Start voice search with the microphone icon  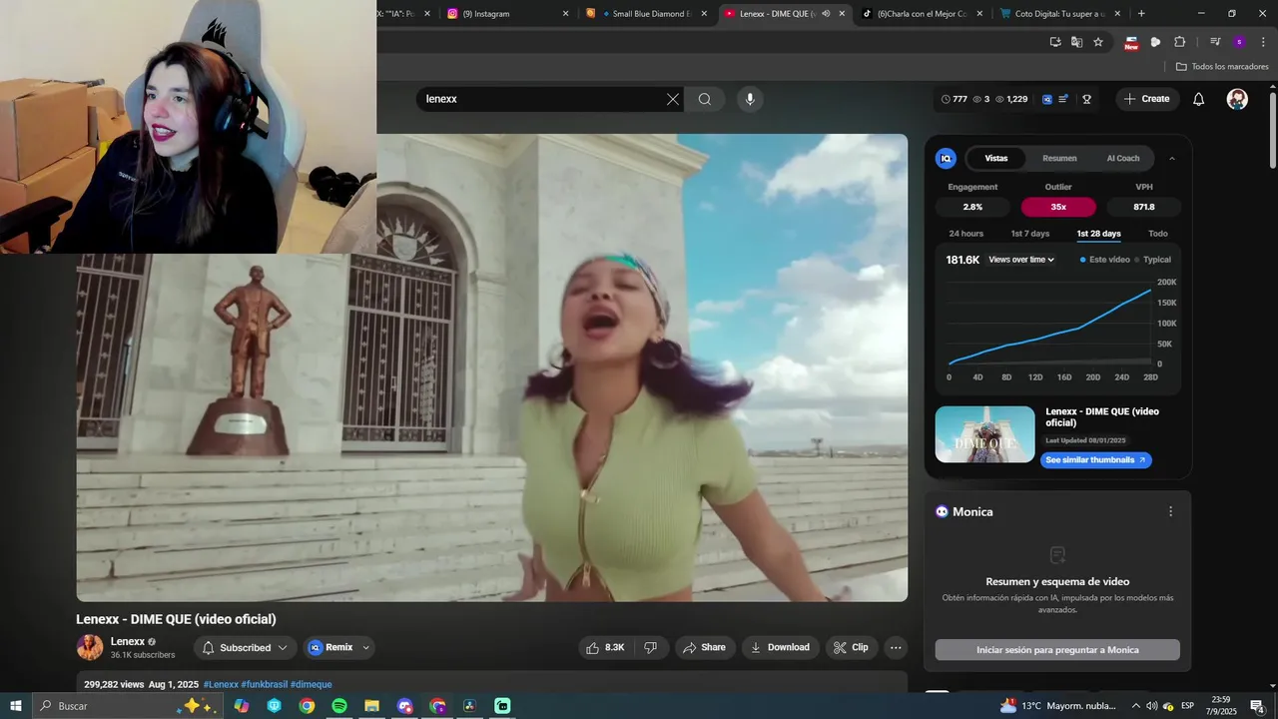pos(750,99)
